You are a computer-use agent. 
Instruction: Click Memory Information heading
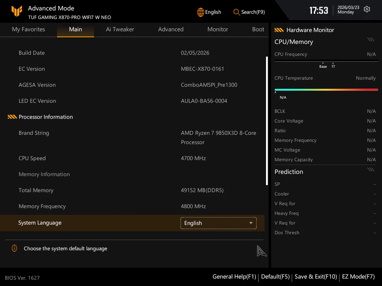pyautogui.click(x=44, y=174)
